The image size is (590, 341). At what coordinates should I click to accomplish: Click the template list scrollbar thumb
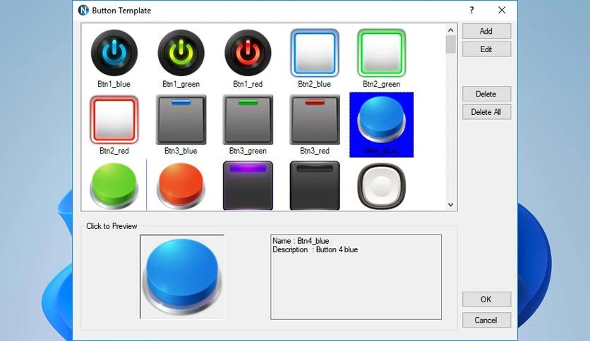pos(451,44)
